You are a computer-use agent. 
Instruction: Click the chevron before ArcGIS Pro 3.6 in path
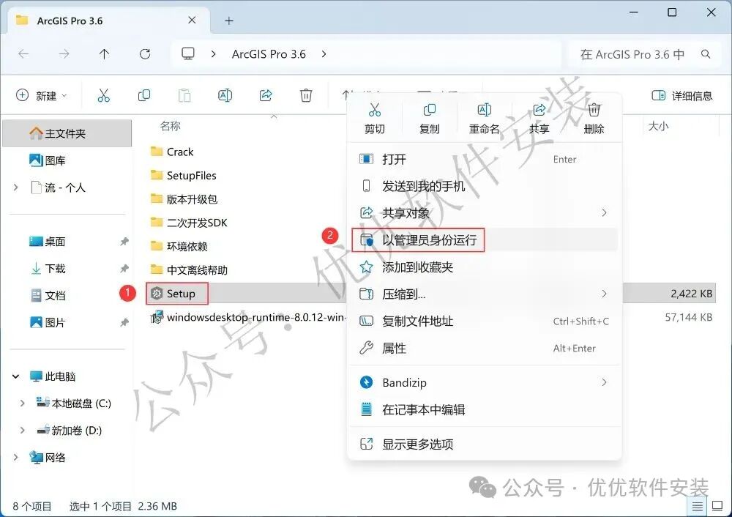[x=213, y=54]
